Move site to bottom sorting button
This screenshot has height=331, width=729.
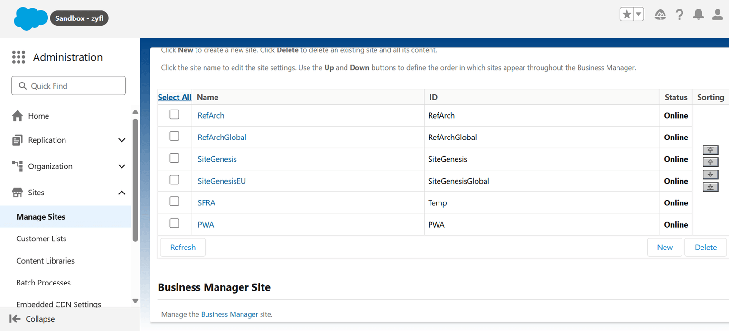click(x=710, y=187)
